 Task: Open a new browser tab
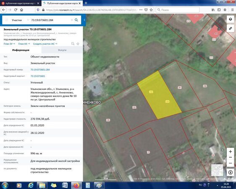point(86,3)
